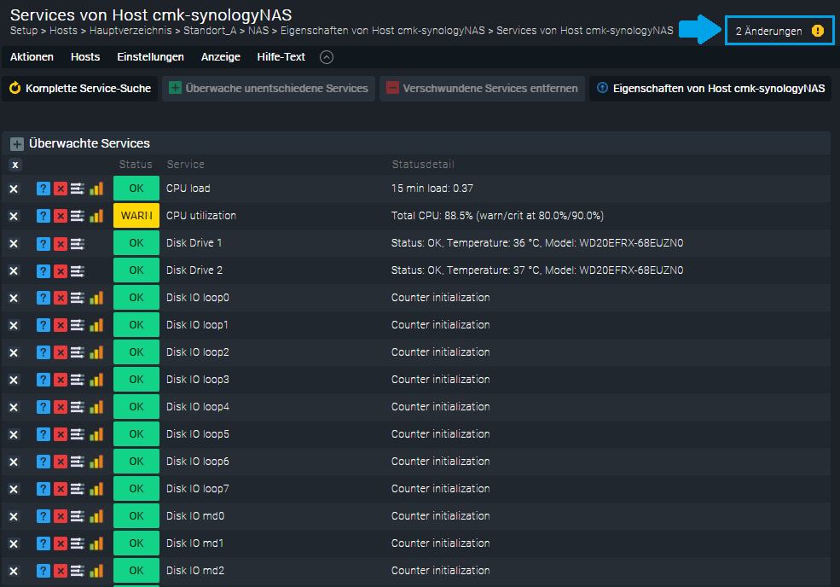This screenshot has width=840, height=587.
Task: Click the red X icon for Disk IO md0
Action: (x=61, y=516)
